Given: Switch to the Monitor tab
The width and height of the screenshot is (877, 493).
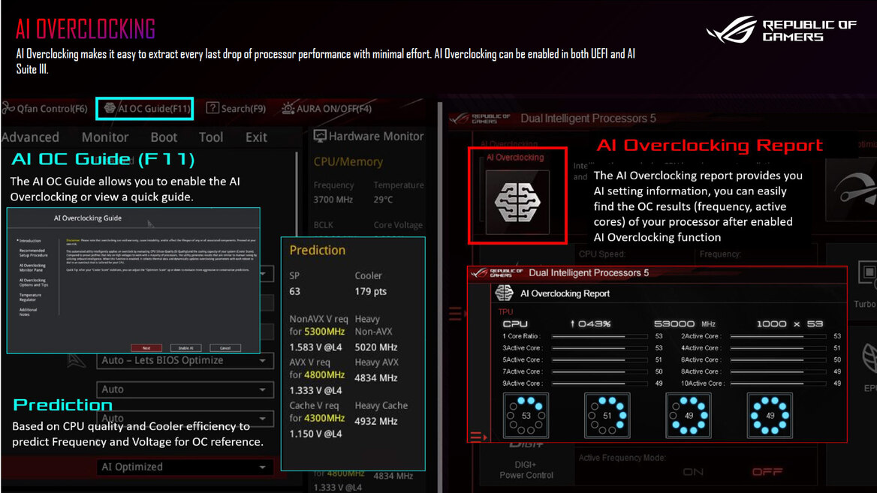Looking at the screenshot, I should coord(104,137).
